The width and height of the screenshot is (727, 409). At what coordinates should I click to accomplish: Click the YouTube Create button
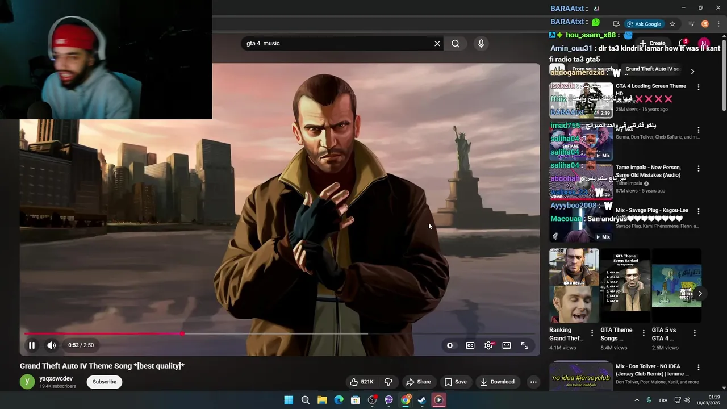tap(652, 43)
